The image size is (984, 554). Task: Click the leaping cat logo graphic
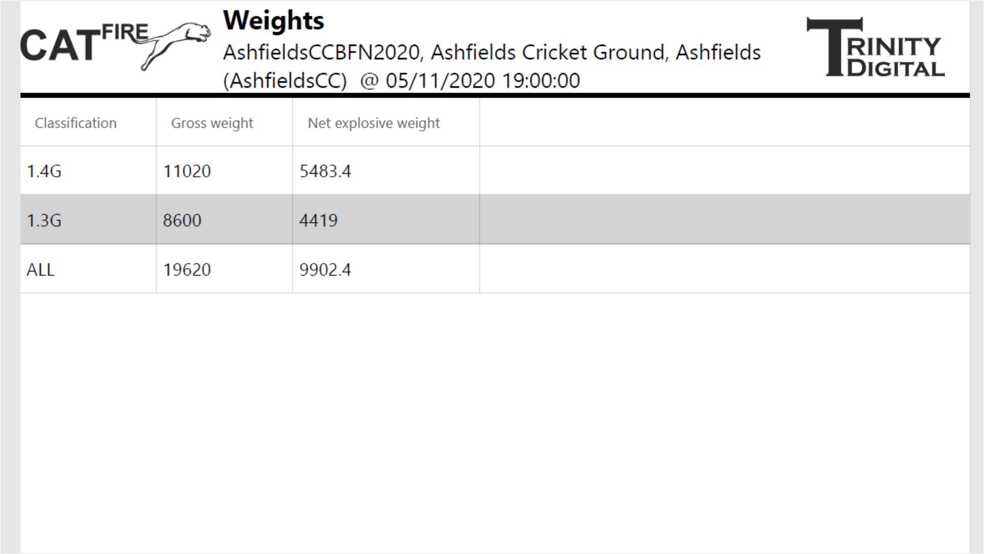(176, 45)
